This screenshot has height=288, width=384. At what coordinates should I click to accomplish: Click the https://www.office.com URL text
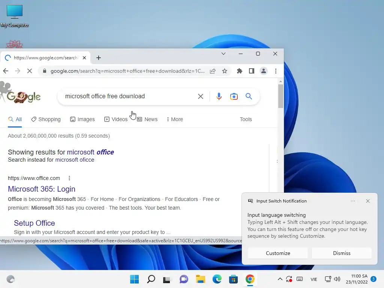[x=34, y=178]
